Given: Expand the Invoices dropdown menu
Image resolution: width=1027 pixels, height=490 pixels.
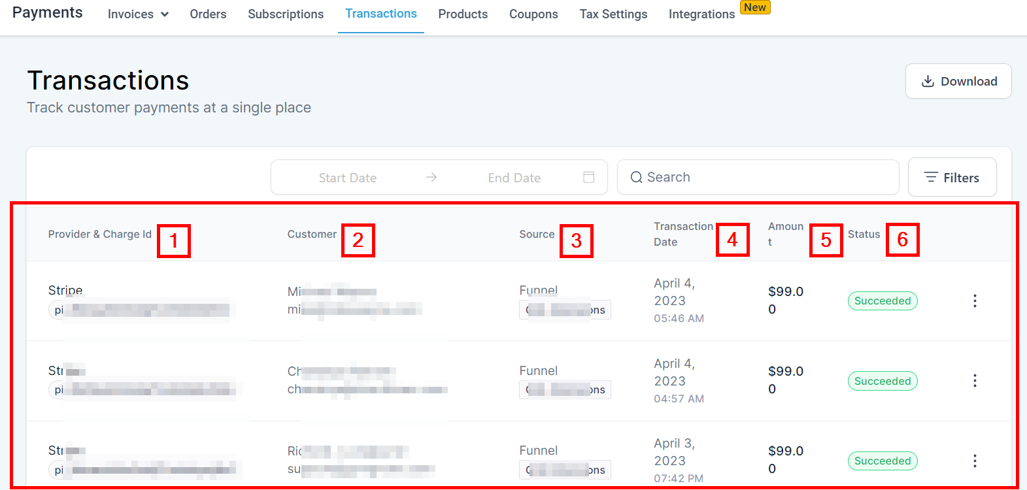Looking at the screenshot, I should 138,14.
